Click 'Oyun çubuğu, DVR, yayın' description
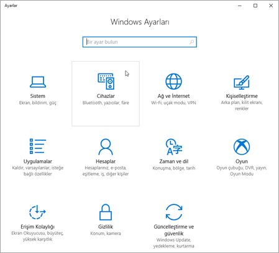 (x=242, y=171)
